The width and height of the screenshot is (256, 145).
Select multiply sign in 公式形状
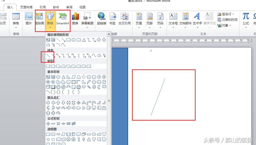tap(58, 123)
